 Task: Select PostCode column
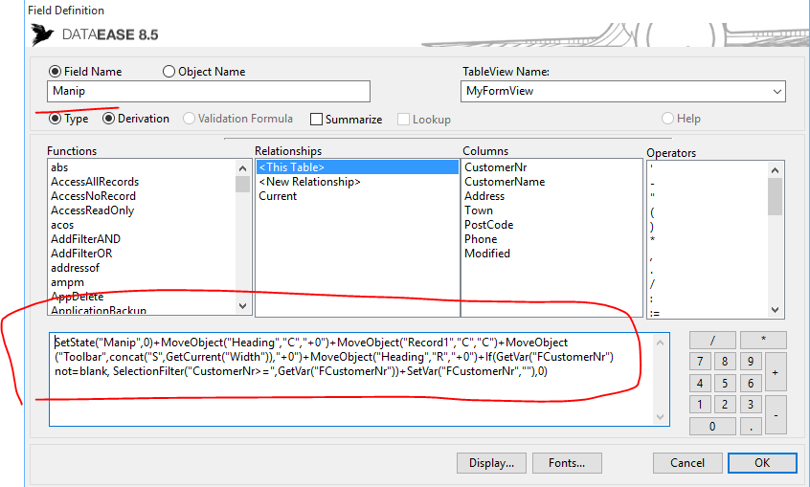coord(488,225)
